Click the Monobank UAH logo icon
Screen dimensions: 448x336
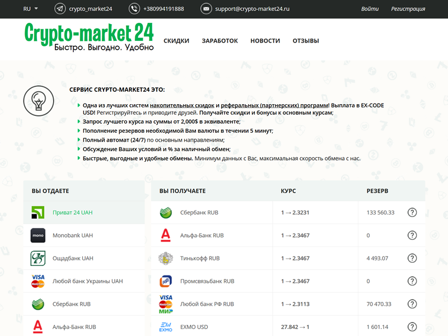(38, 236)
